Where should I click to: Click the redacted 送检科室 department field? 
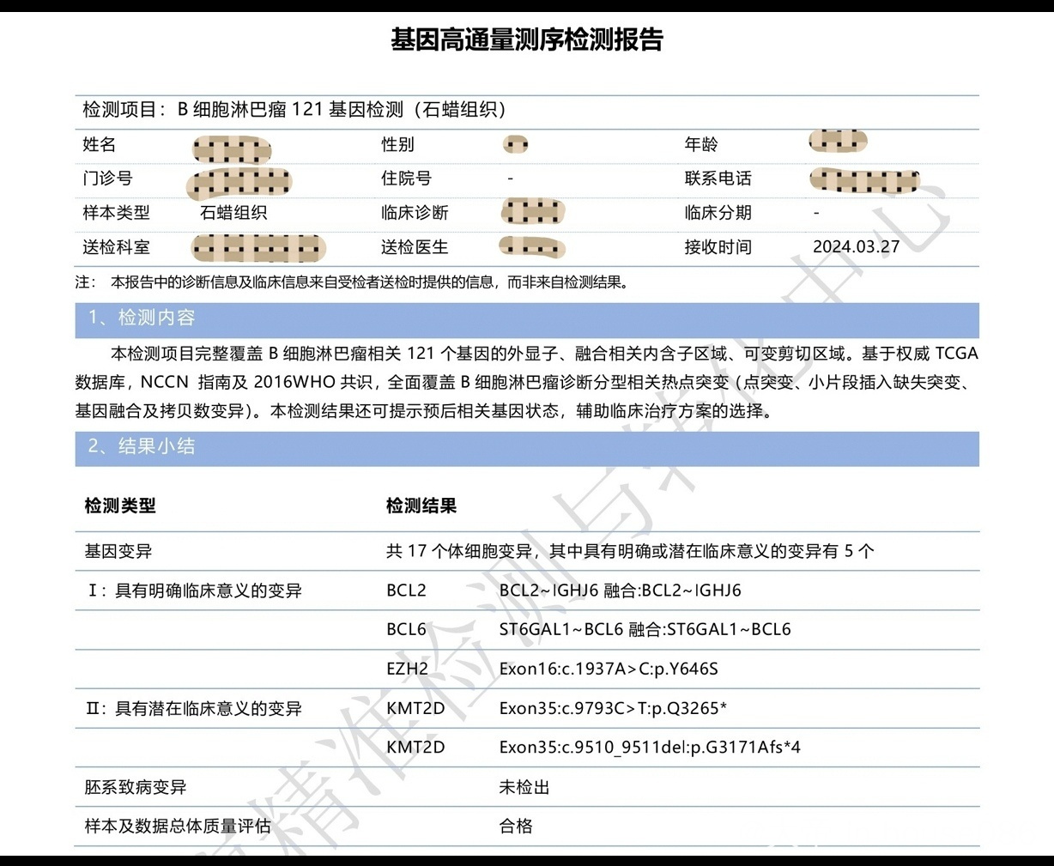[x=258, y=249]
